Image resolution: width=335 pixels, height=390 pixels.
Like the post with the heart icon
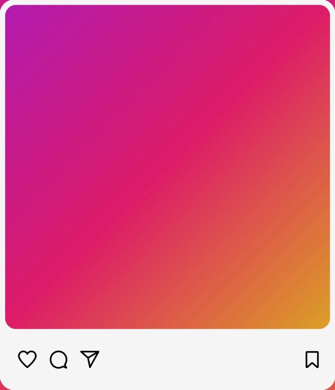pos(27,359)
